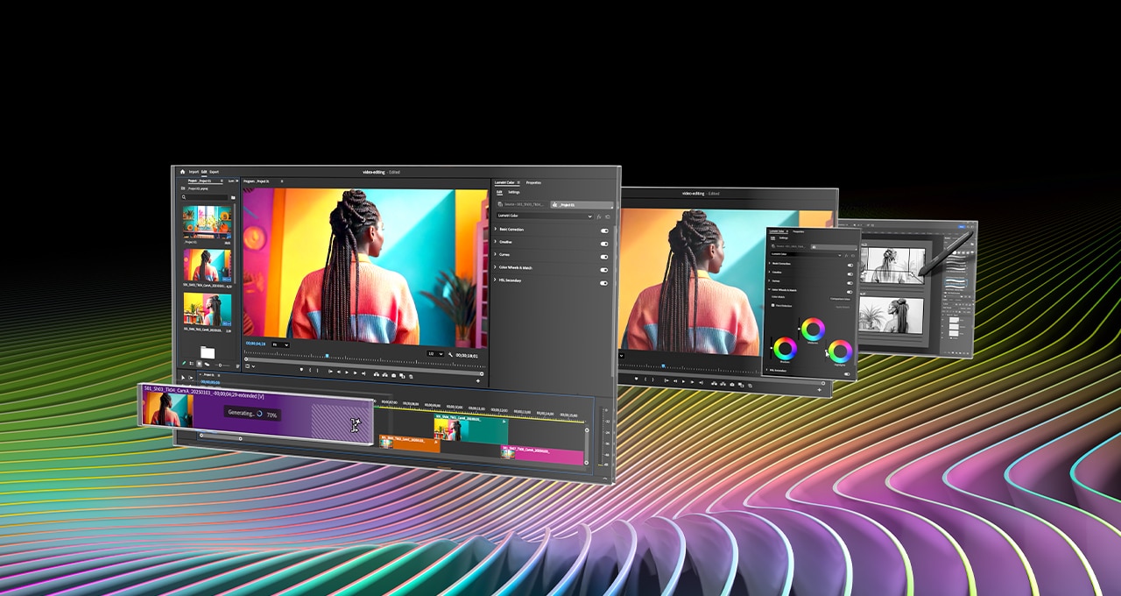Screen dimensions: 1121x596
Task: Click the Home icon in the Premiere header
Action: [x=181, y=172]
